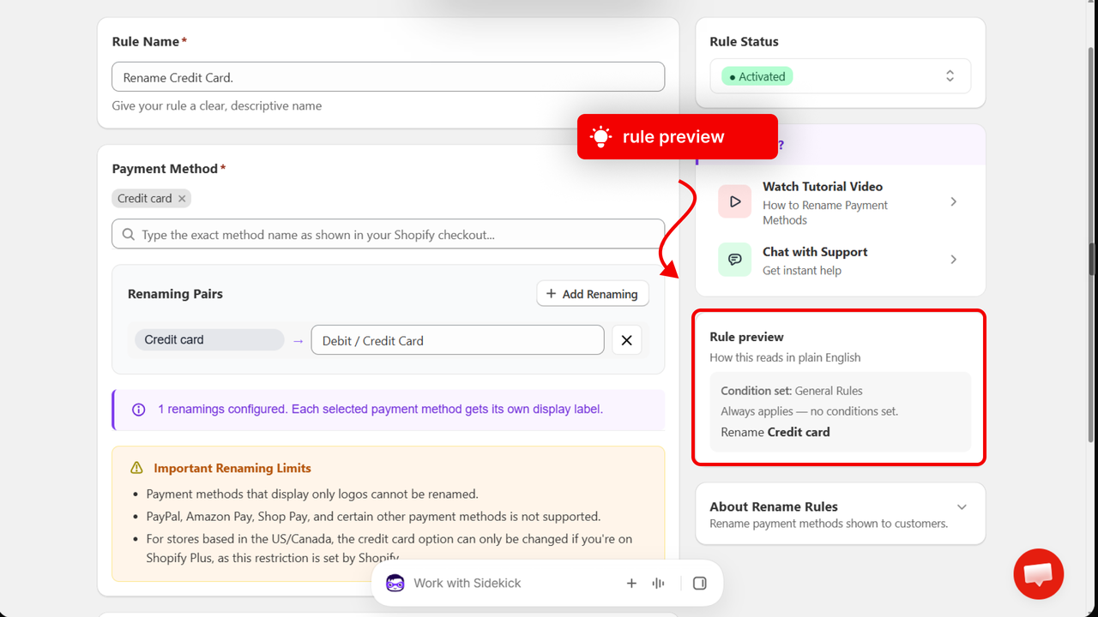Click the PayPal, Amazon Pay bullet text
The width and height of the screenshot is (1098, 617).
pyautogui.click(x=373, y=517)
